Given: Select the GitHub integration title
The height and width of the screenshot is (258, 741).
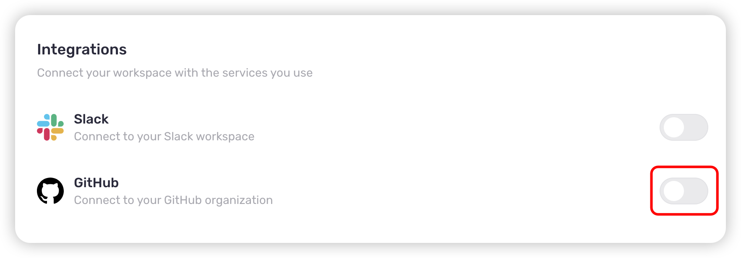Looking at the screenshot, I should point(96,183).
